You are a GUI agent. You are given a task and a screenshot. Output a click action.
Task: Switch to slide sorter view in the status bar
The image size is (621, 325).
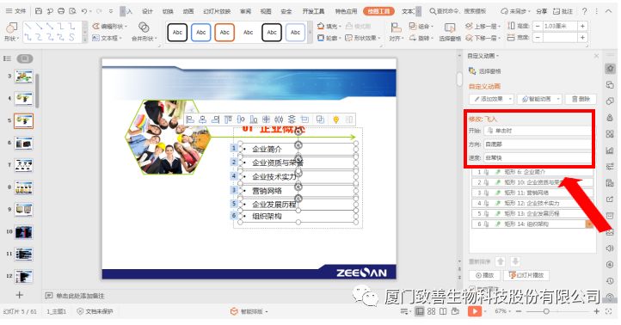pyautogui.click(x=431, y=311)
